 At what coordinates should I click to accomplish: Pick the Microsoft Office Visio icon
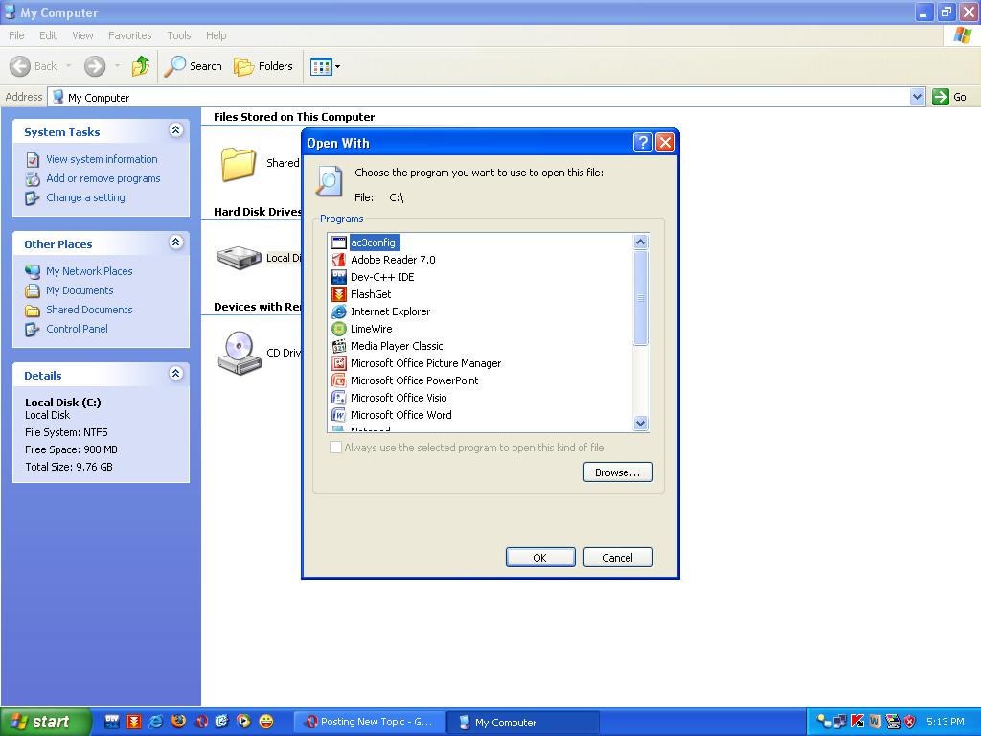338,398
